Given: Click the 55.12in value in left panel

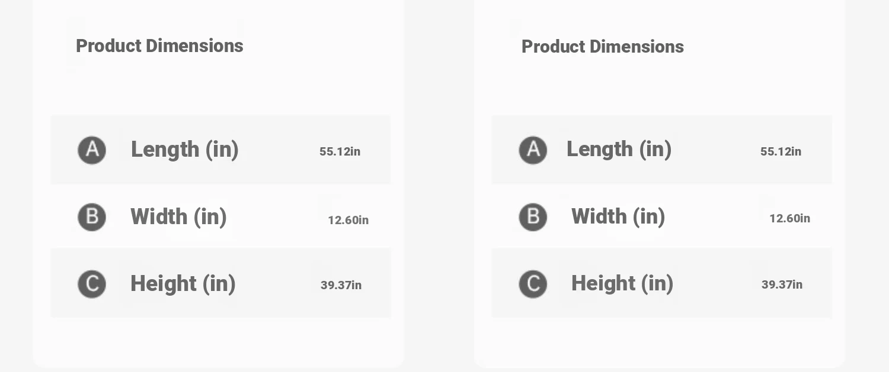Looking at the screenshot, I should pyautogui.click(x=340, y=151).
